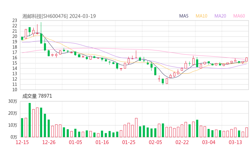Click the 01-05 date axis label
Viewport: 252px width, 150px height.
75,142
